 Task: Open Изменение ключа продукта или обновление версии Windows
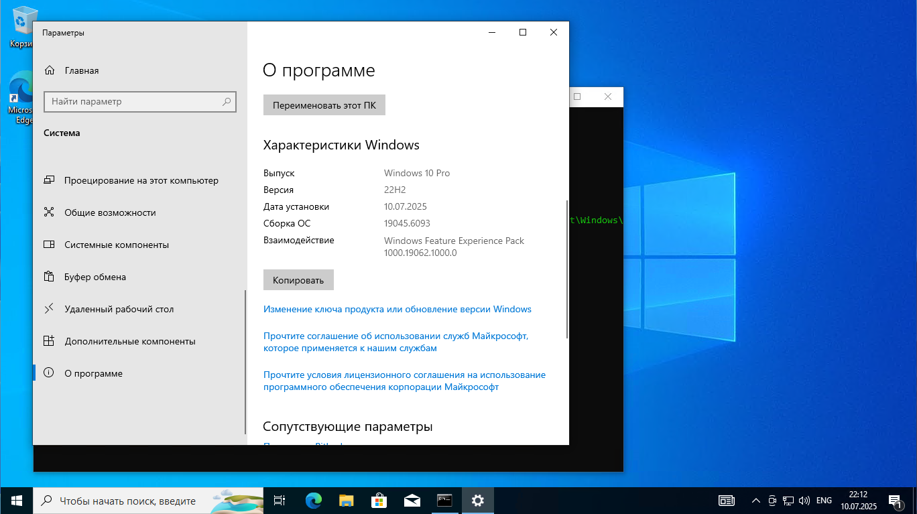click(x=398, y=309)
